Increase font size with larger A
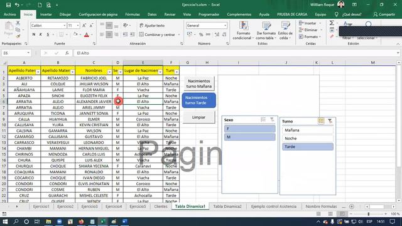The image size is (402, 226). point(84,25)
